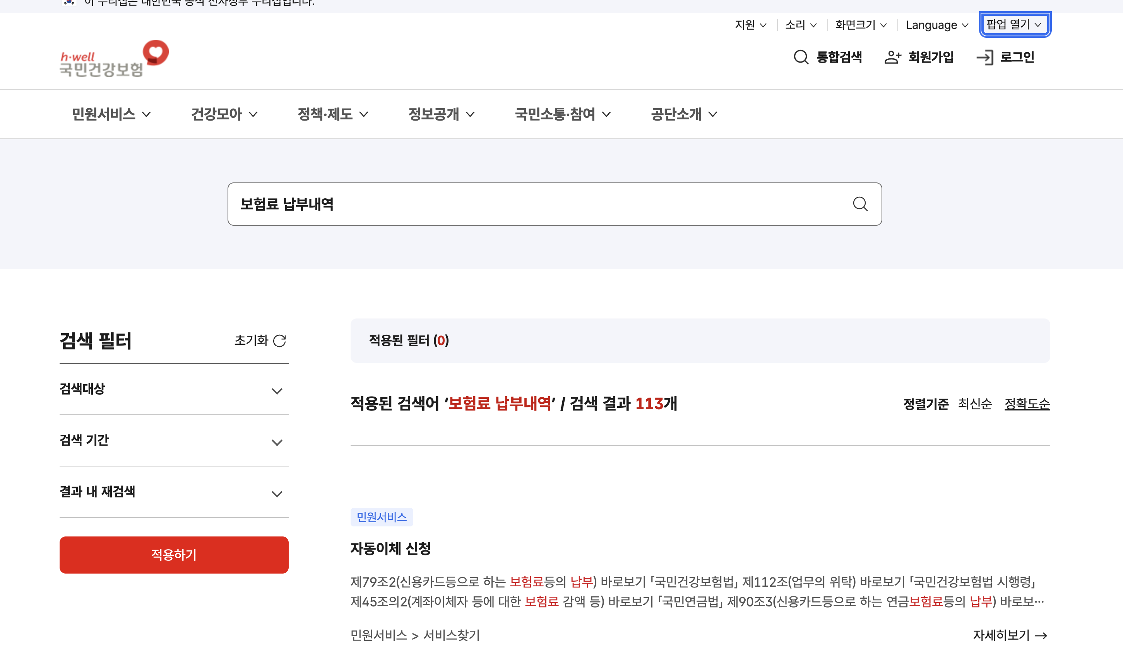Click the 회원가입 person-plus icon
The width and height of the screenshot is (1123, 647).
tap(892, 57)
